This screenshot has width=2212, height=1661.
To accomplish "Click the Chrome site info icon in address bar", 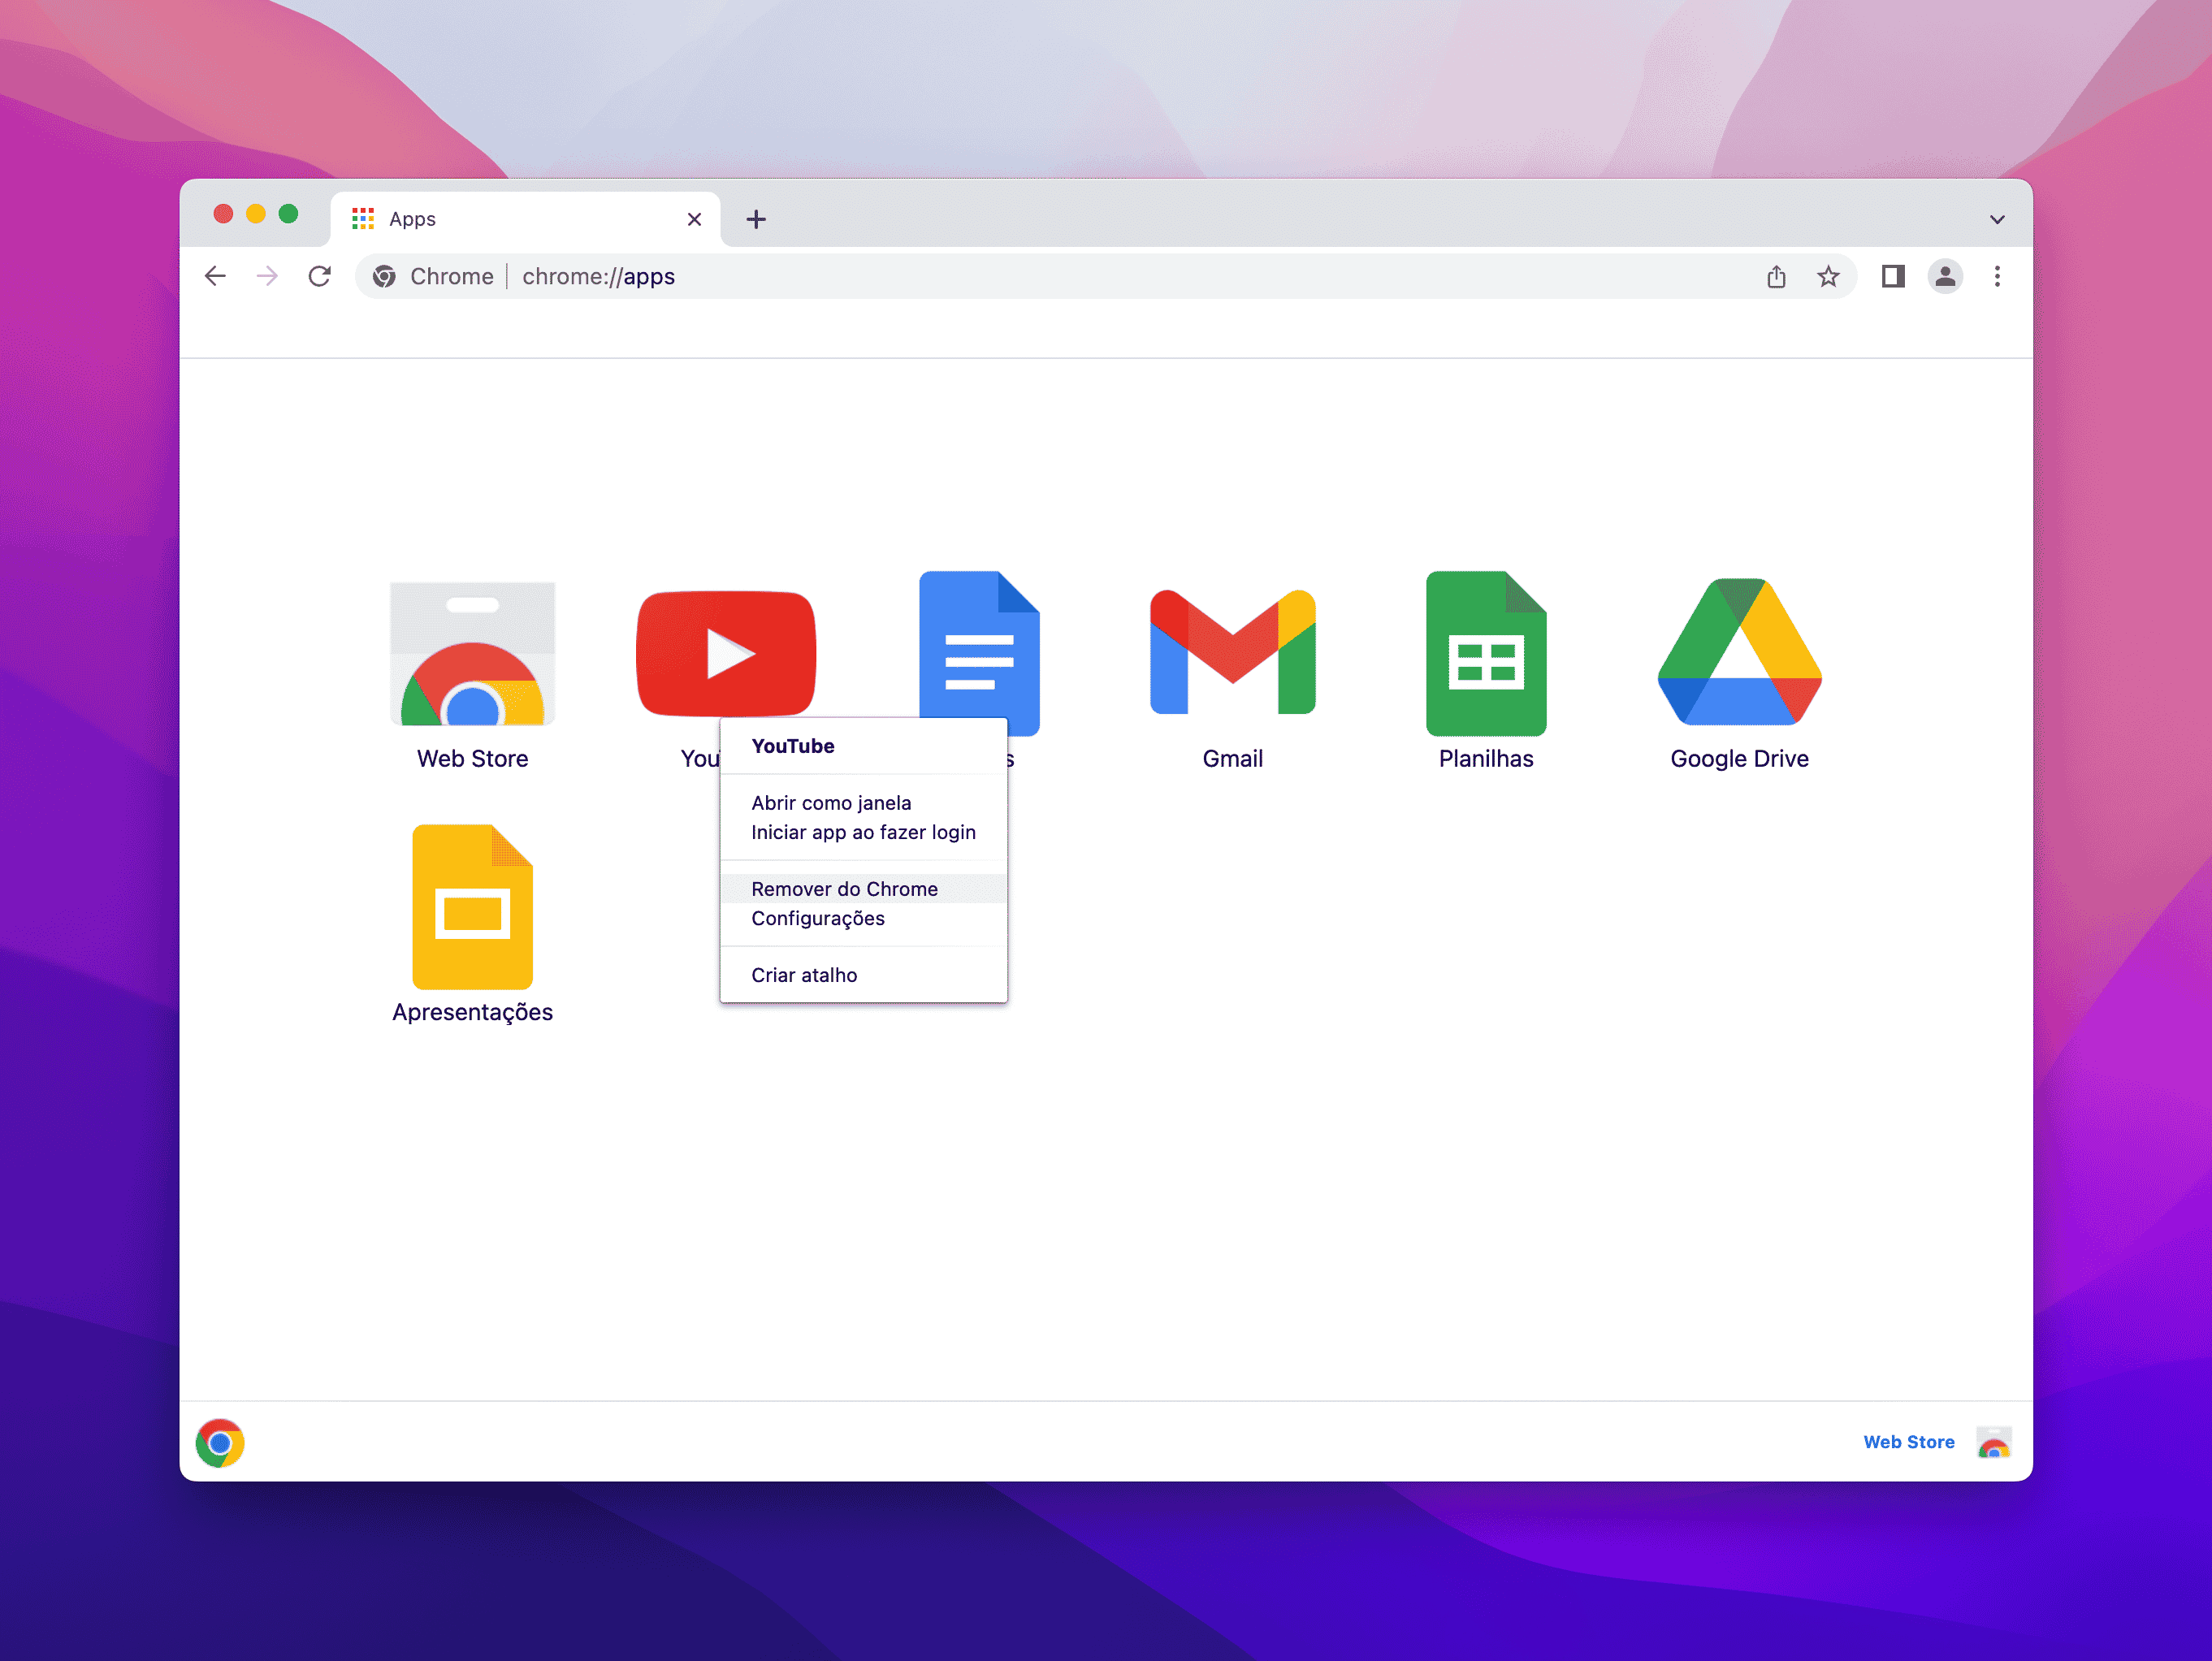I will click(x=384, y=276).
